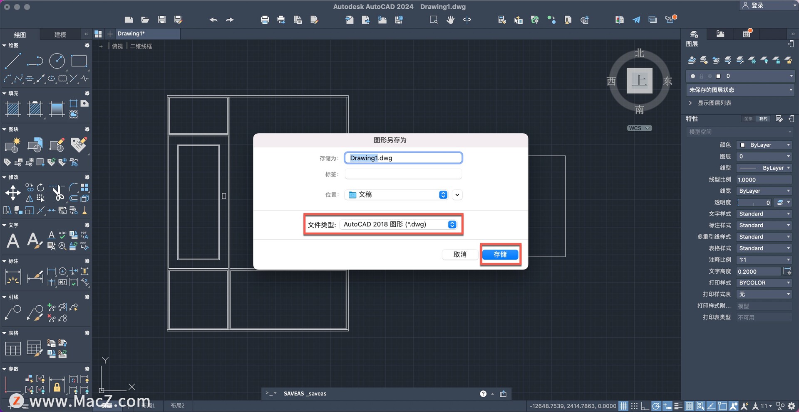Select the Circle tool

[x=57, y=61]
